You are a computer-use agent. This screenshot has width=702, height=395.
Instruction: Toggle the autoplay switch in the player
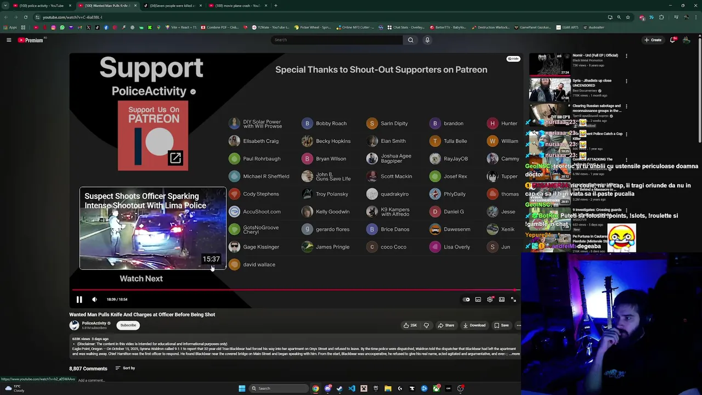point(466,300)
